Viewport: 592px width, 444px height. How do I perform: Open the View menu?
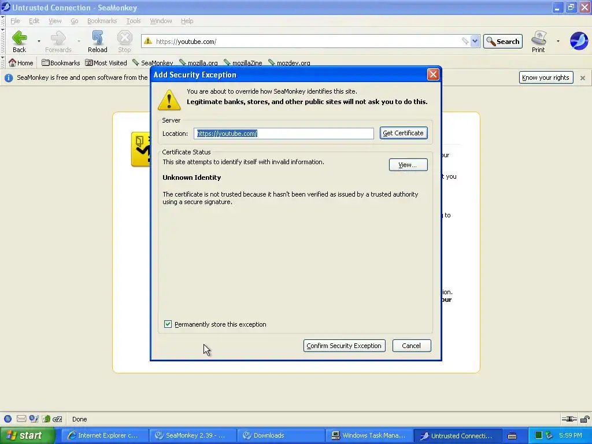55,21
